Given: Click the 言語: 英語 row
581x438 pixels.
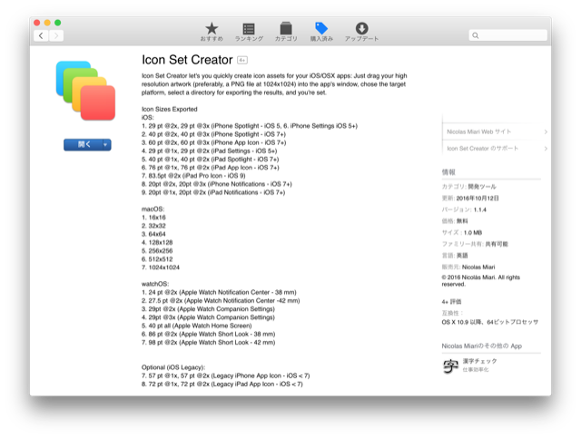Looking at the screenshot, I should 455,256.
